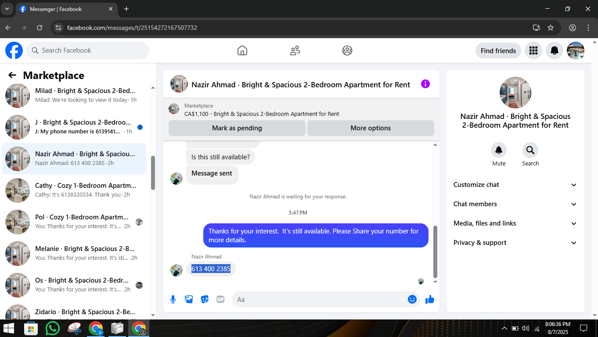
Task: Open the Friends icon in top navigation
Action: point(295,50)
